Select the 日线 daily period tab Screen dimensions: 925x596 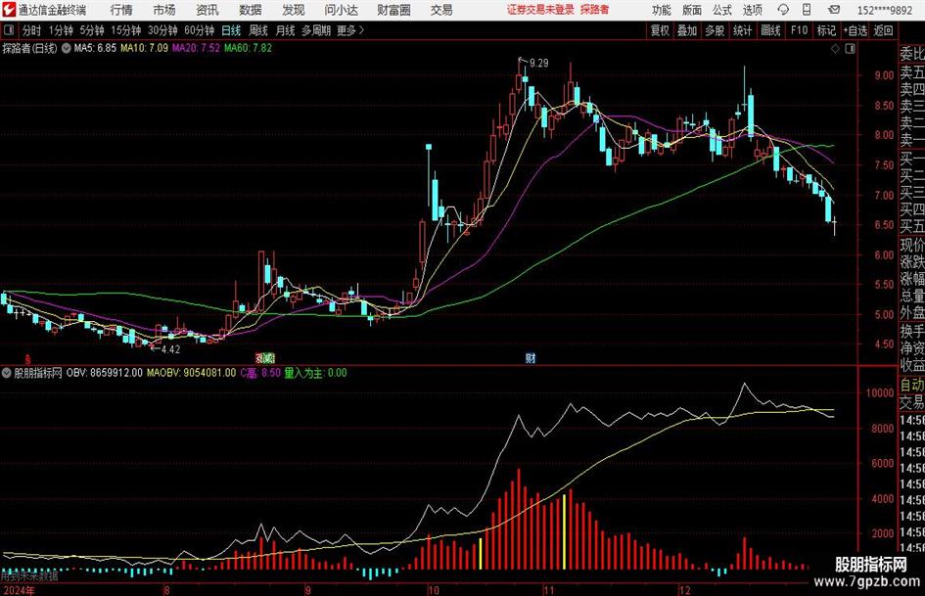tap(231, 30)
